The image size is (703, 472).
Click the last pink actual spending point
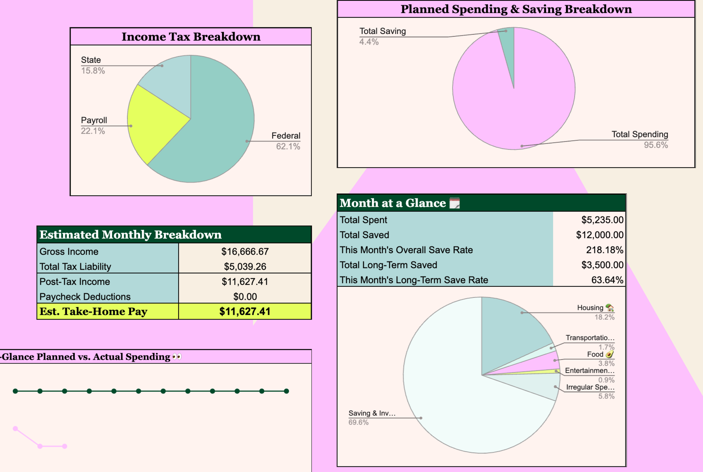64,446
